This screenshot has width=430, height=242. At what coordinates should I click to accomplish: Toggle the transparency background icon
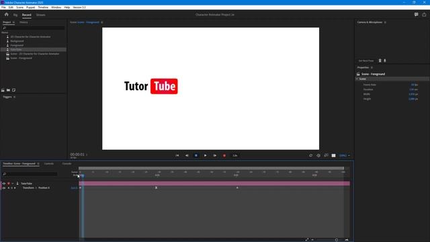click(x=326, y=155)
